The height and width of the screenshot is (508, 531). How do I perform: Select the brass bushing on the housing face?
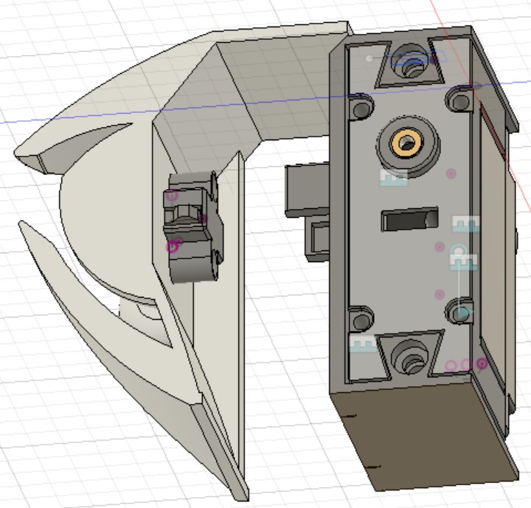[406, 143]
